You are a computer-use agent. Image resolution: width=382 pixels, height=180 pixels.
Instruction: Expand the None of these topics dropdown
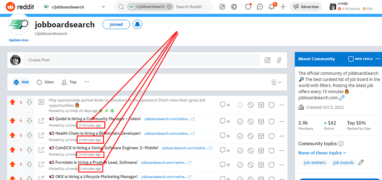click(x=322, y=153)
